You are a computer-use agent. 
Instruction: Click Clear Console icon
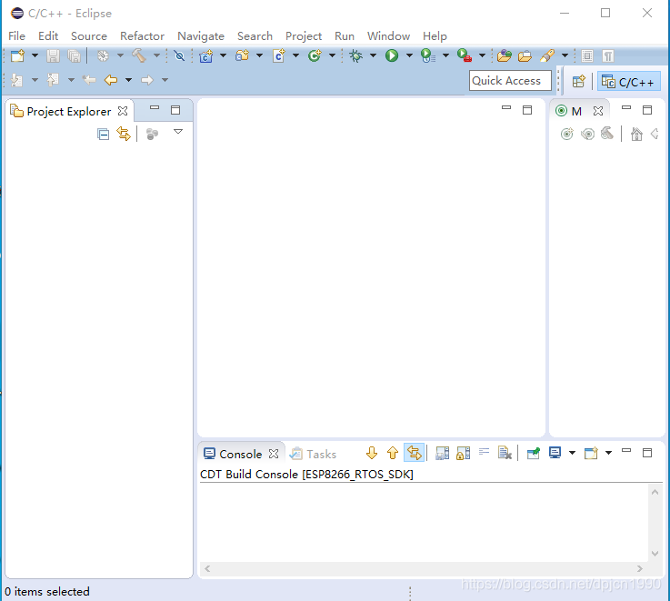point(505,453)
